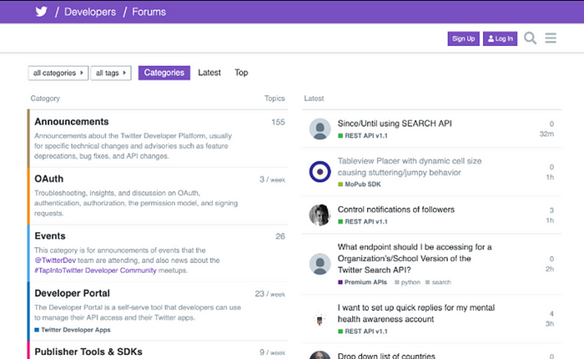
Task: Open the Announcements category
Action: [72, 122]
